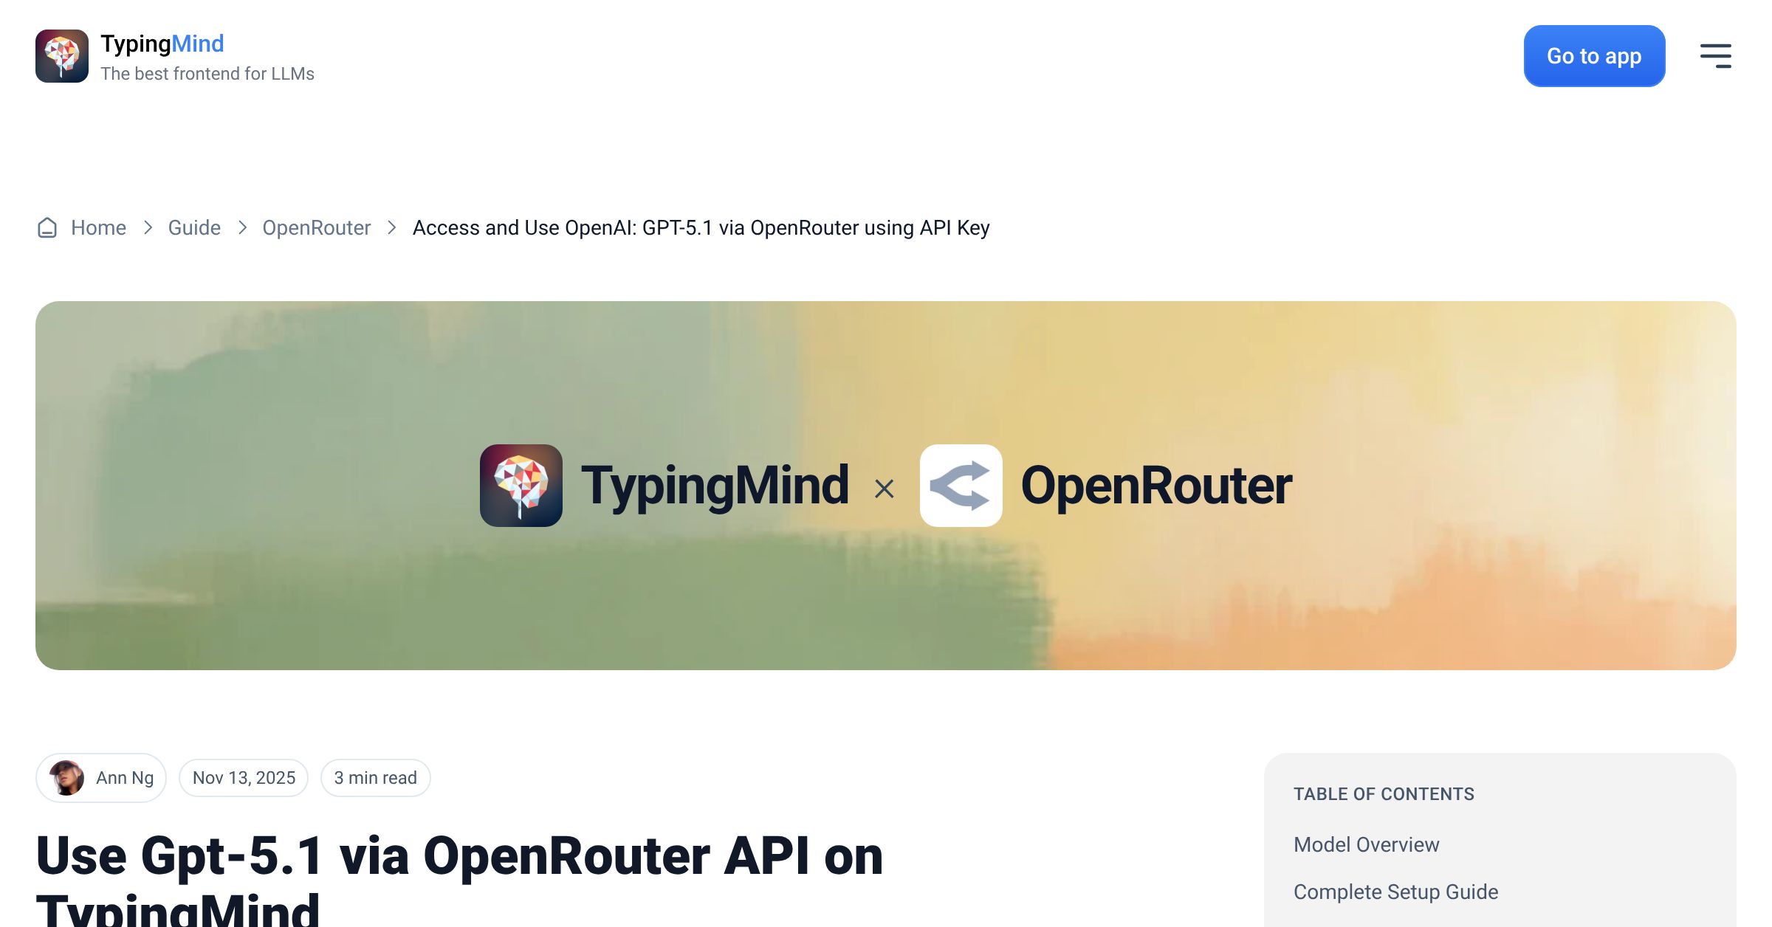The height and width of the screenshot is (927, 1772).
Task: Click the current page breadcrumb title
Action: pos(701,228)
